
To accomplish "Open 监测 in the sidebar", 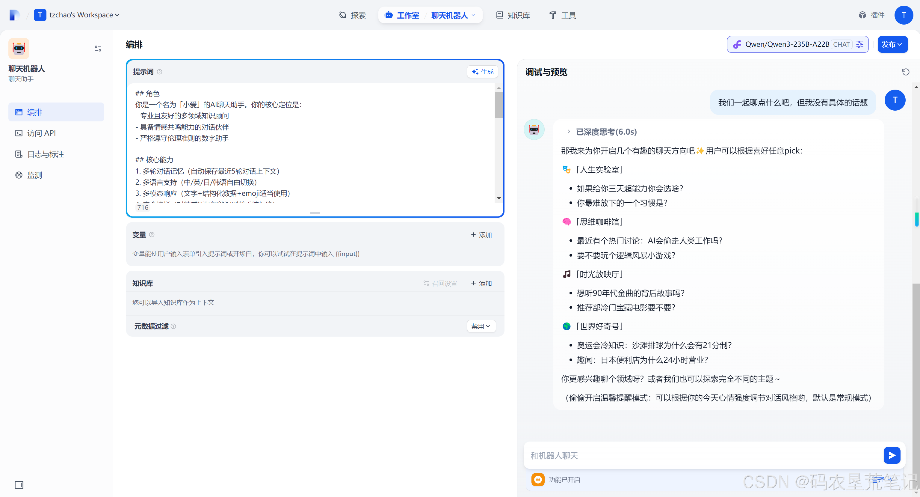I will [x=56, y=175].
